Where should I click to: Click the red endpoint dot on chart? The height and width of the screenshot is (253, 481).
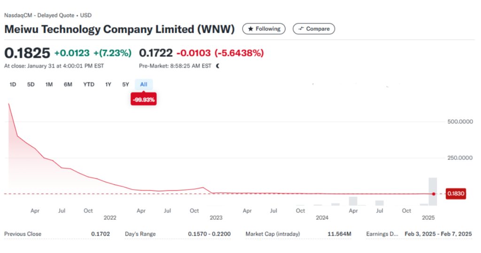[x=434, y=194]
